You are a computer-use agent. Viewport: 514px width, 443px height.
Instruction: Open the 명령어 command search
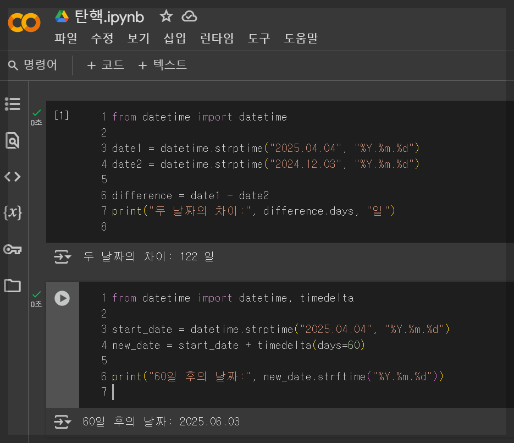click(x=32, y=65)
